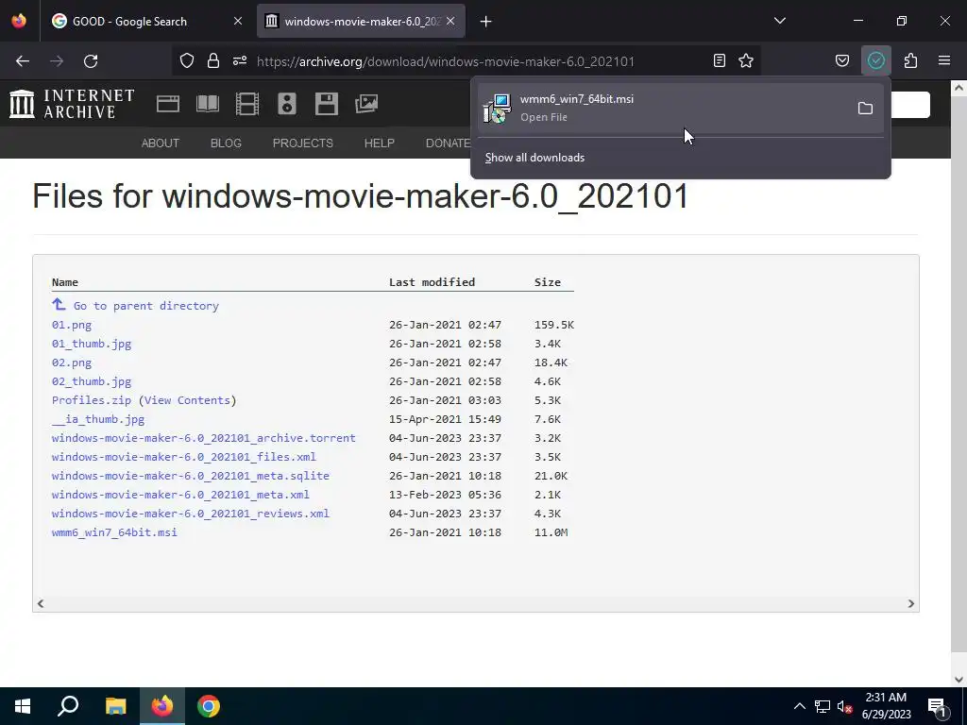Click the Firefox back arrow
Viewport: 967px width, 725px height.
point(23,61)
